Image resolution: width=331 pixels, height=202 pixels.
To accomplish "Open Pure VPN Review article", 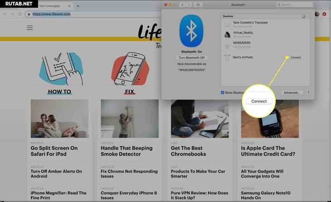I will point(200,195).
